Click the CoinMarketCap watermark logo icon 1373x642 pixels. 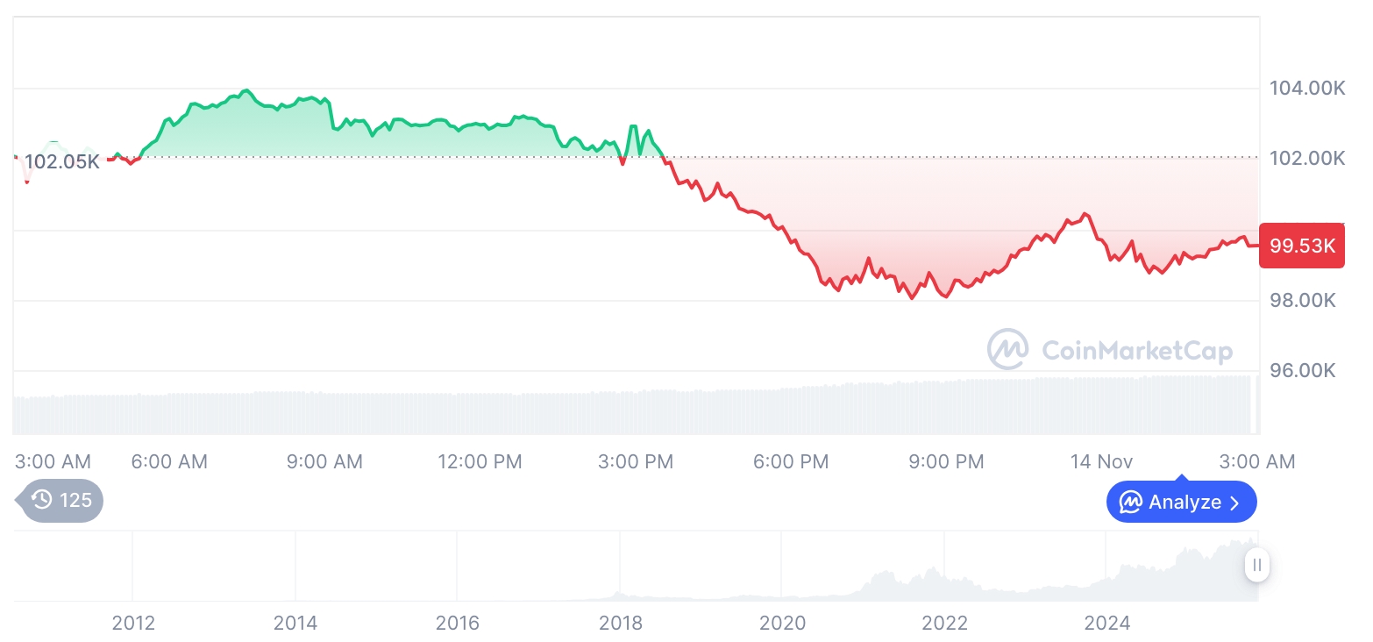coord(1008,349)
